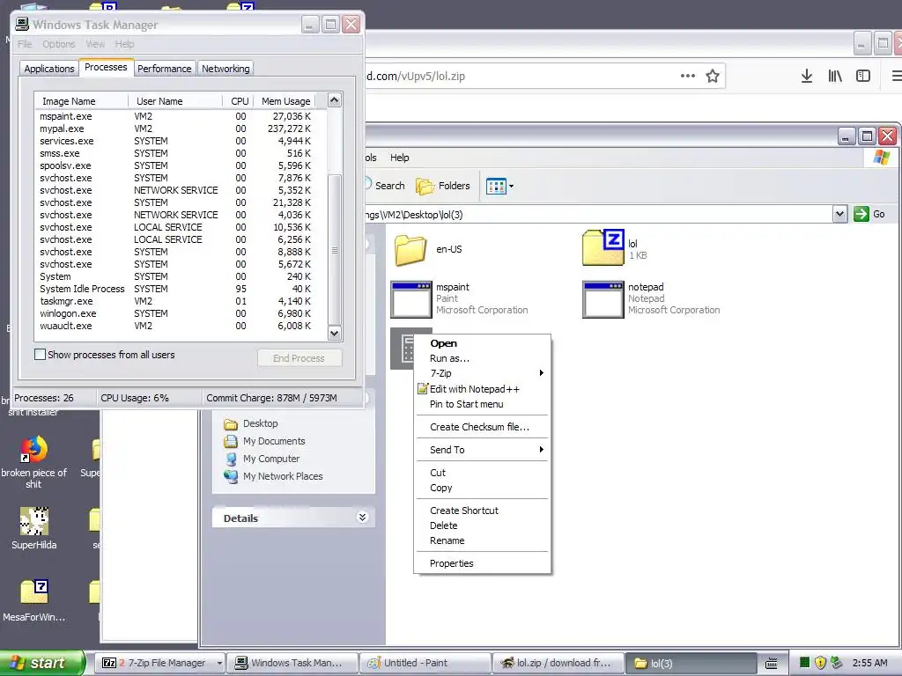The image size is (902, 676).
Task: Open Task Manager Options menu
Action: (x=59, y=44)
